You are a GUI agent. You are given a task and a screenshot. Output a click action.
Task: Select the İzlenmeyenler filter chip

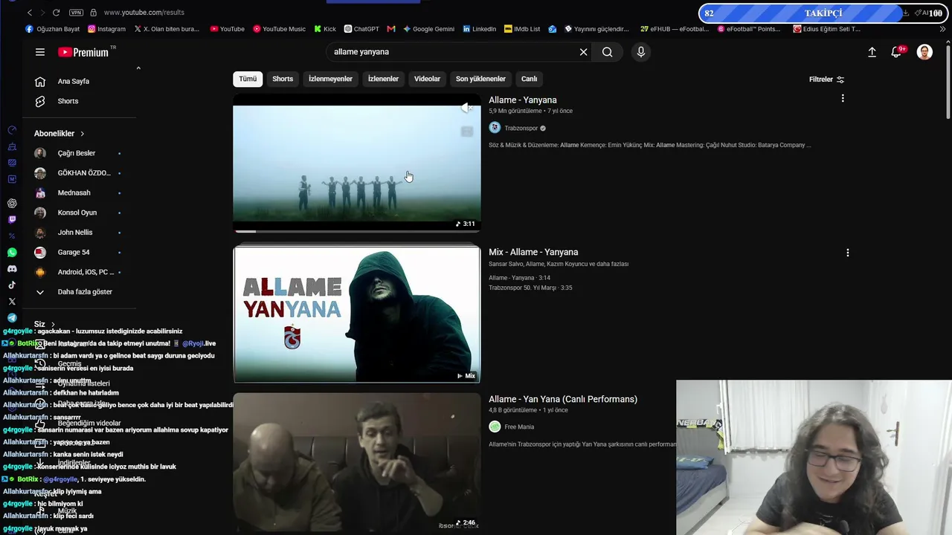point(331,79)
